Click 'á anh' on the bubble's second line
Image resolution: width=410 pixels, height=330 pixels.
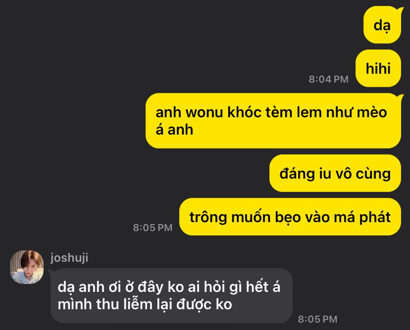tap(174, 130)
